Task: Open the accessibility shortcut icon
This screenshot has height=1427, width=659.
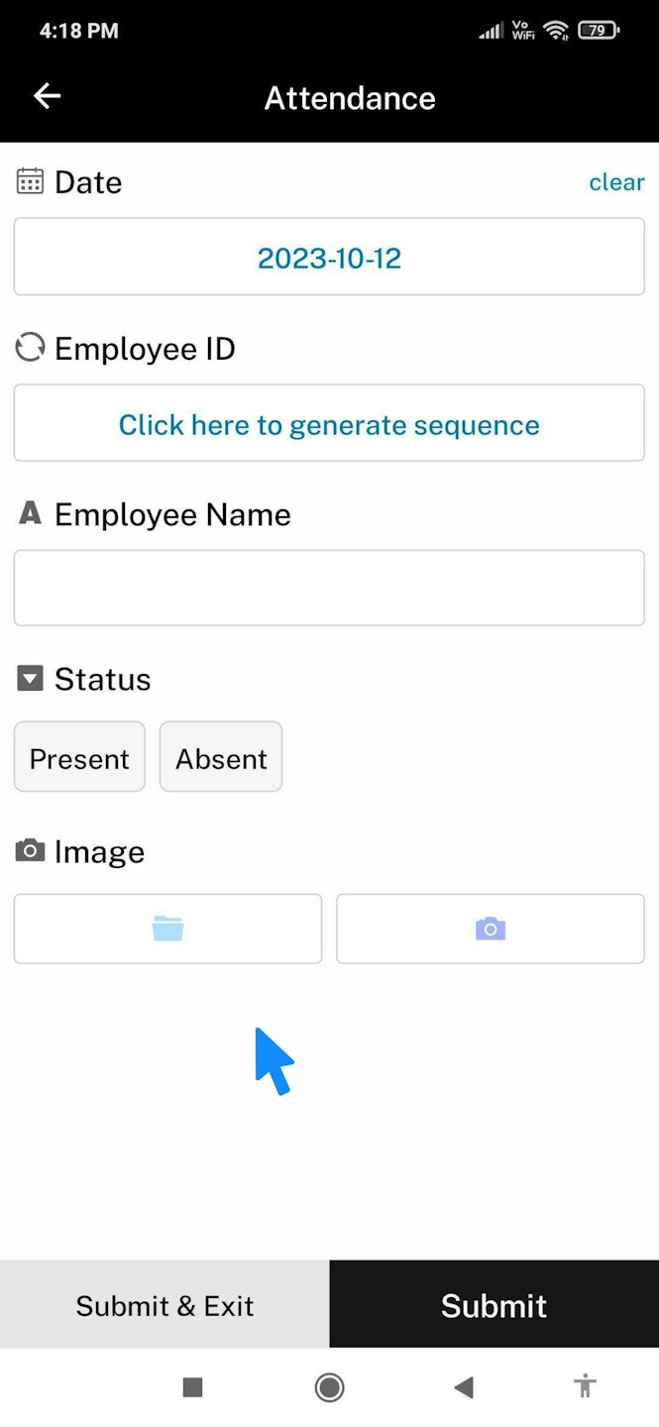Action: pos(585,1386)
